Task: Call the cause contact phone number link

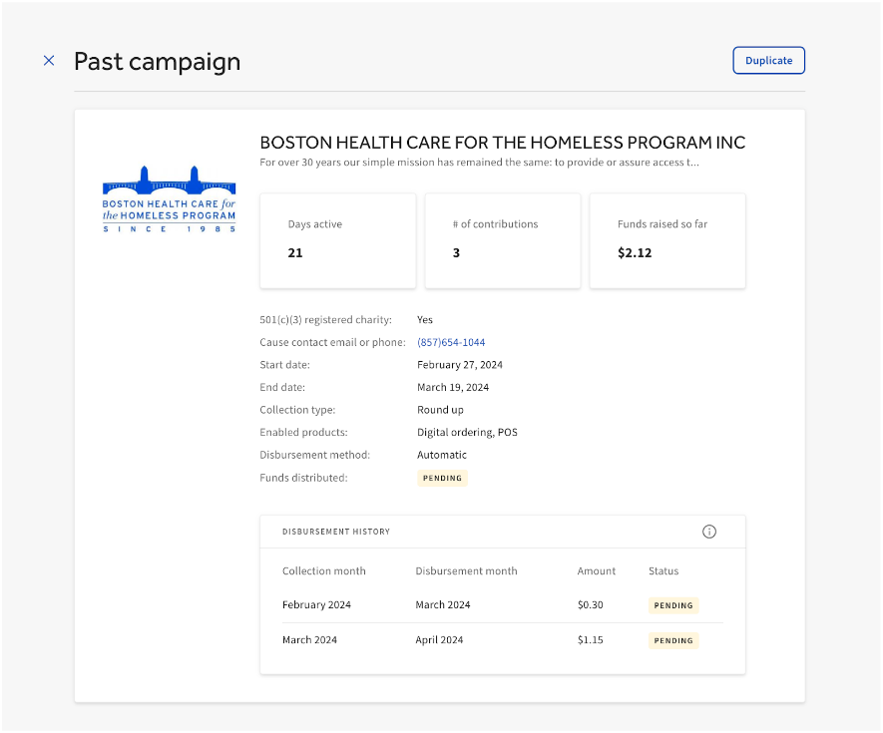Action: point(451,343)
